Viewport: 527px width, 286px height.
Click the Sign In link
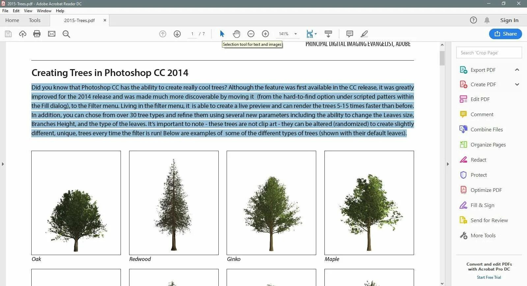click(509, 20)
